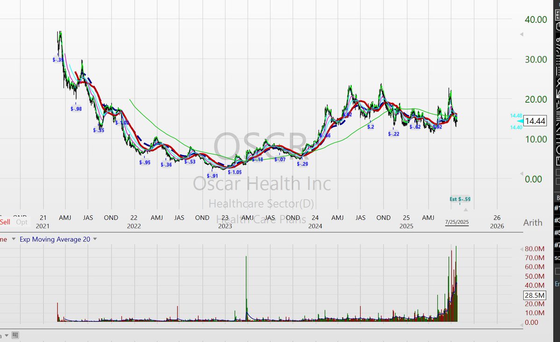Click the small up arrow under Est $-.59
This screenshot has width=560, height=342.
466,210
